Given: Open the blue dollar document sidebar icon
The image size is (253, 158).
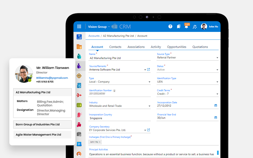Looking at the screenshot, I should (79, 85).
